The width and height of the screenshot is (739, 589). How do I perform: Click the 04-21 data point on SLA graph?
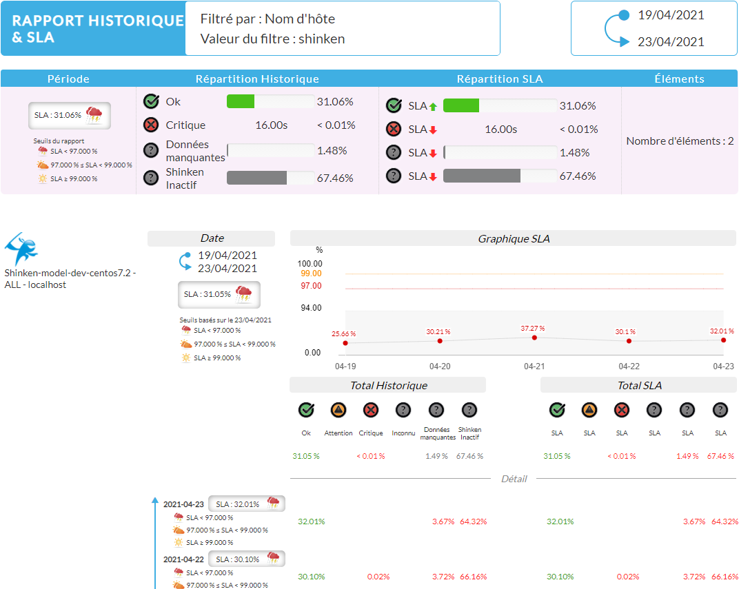534,337
